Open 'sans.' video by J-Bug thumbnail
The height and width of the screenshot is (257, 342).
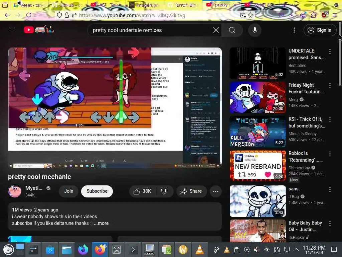(258, 201)
